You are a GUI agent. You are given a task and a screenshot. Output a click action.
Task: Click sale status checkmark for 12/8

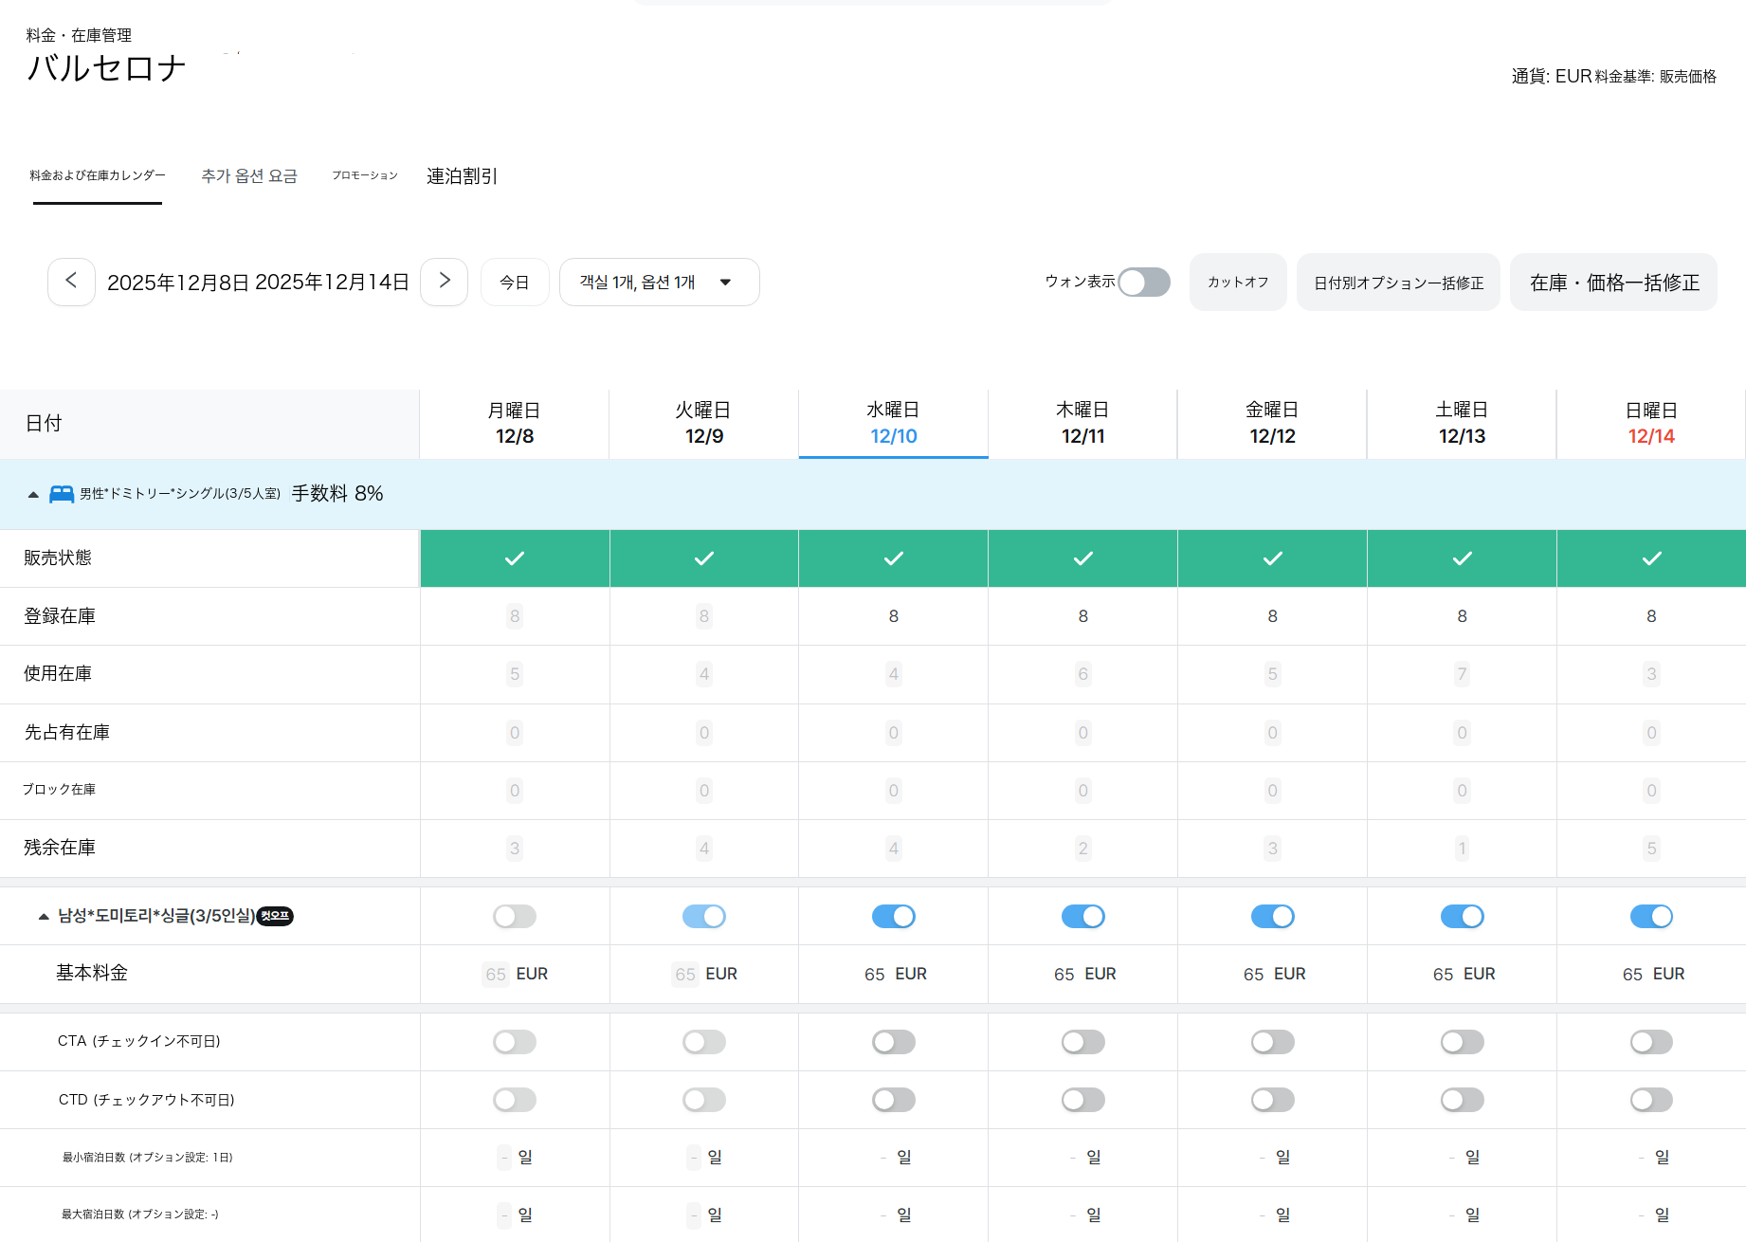(515, 558)
